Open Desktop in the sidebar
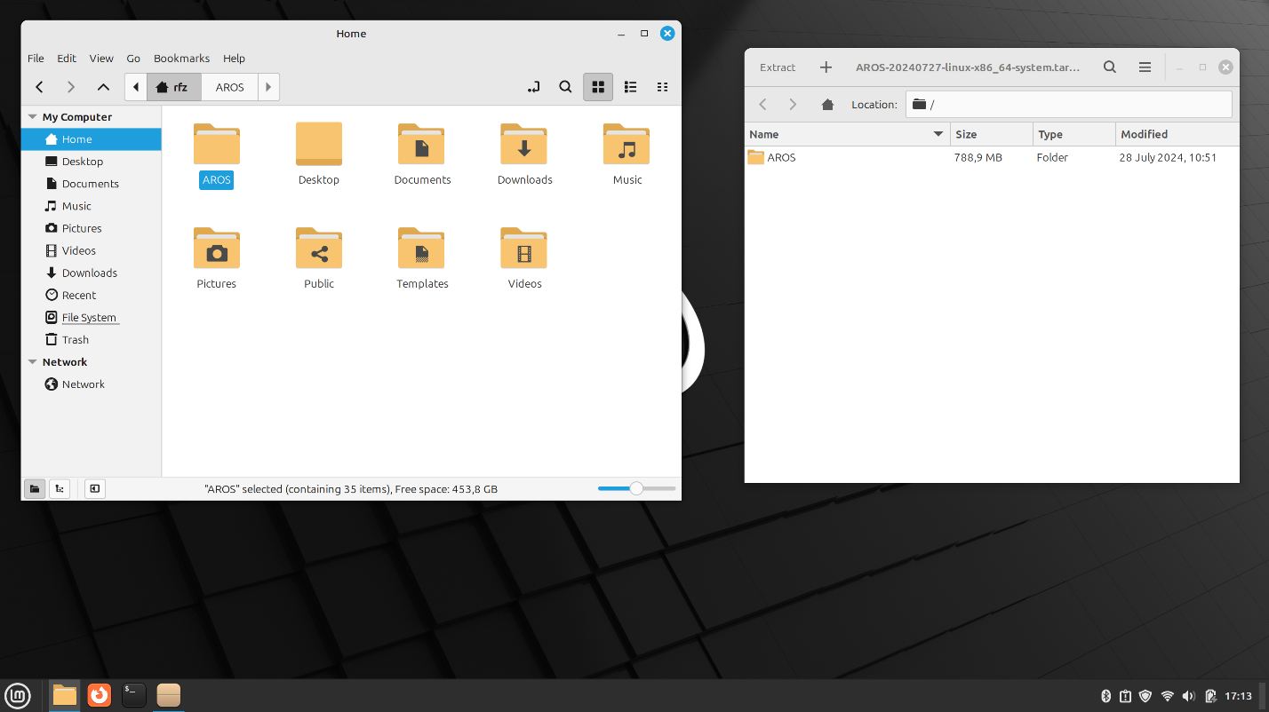 pyautogui.click(x=92, y=162)
